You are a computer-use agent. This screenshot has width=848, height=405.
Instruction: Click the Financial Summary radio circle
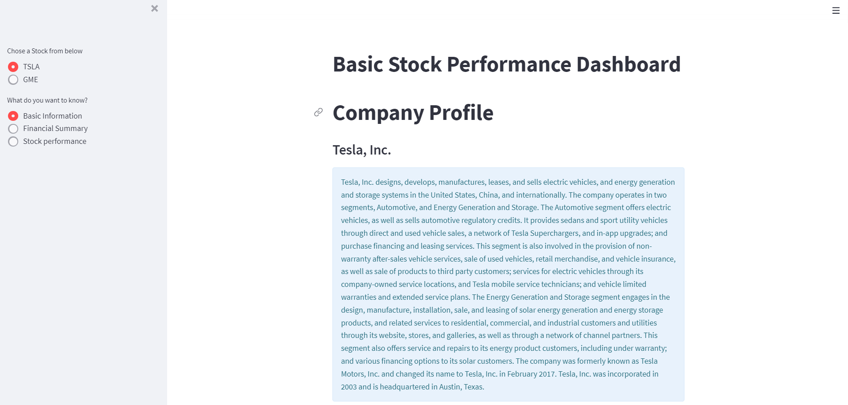[13, 128]
